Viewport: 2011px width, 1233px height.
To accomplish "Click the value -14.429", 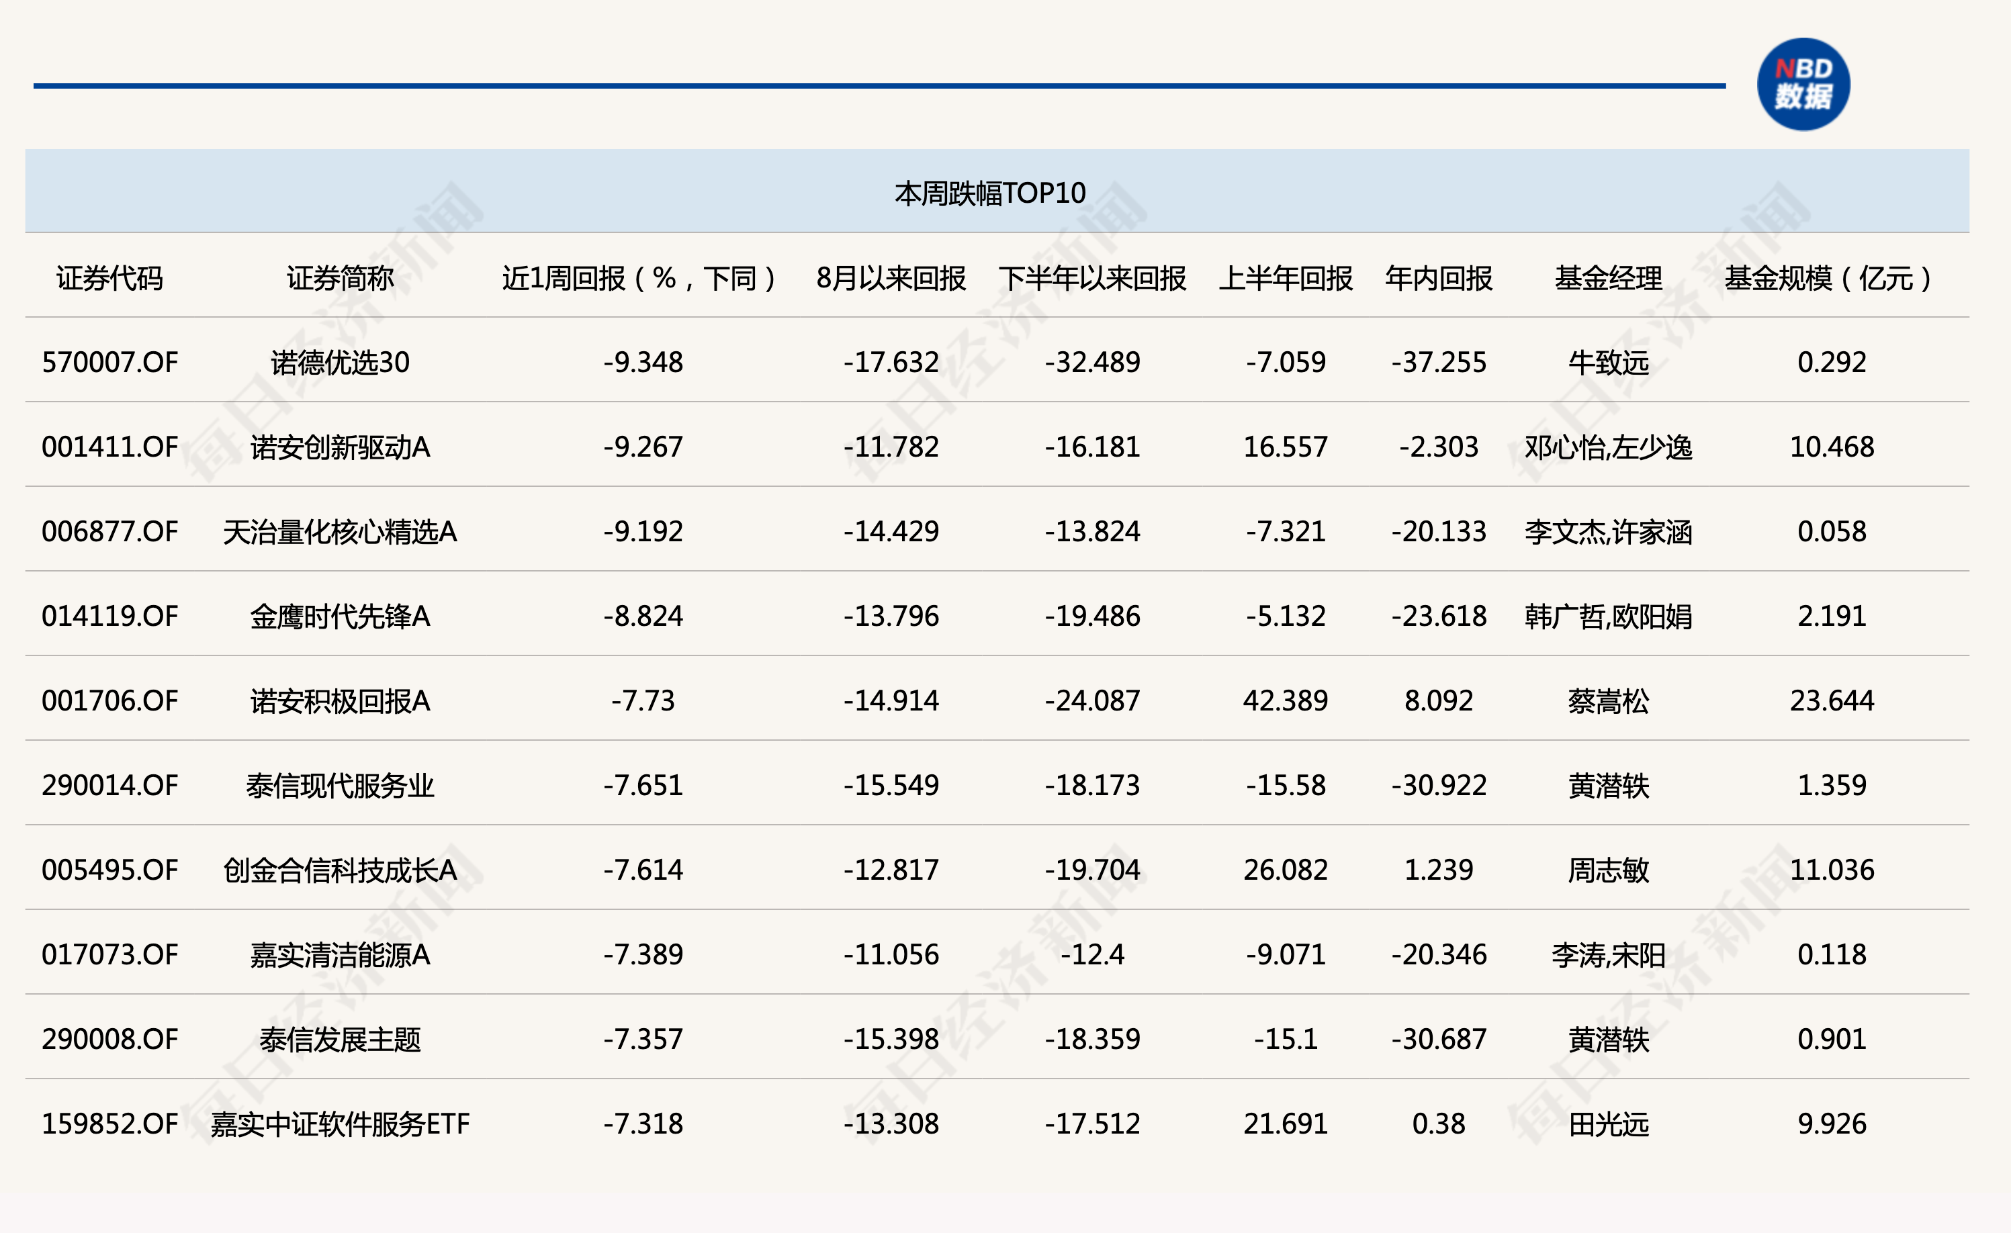I will 891,531.
